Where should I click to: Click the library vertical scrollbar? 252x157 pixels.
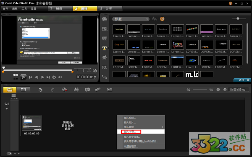point(247,43)
